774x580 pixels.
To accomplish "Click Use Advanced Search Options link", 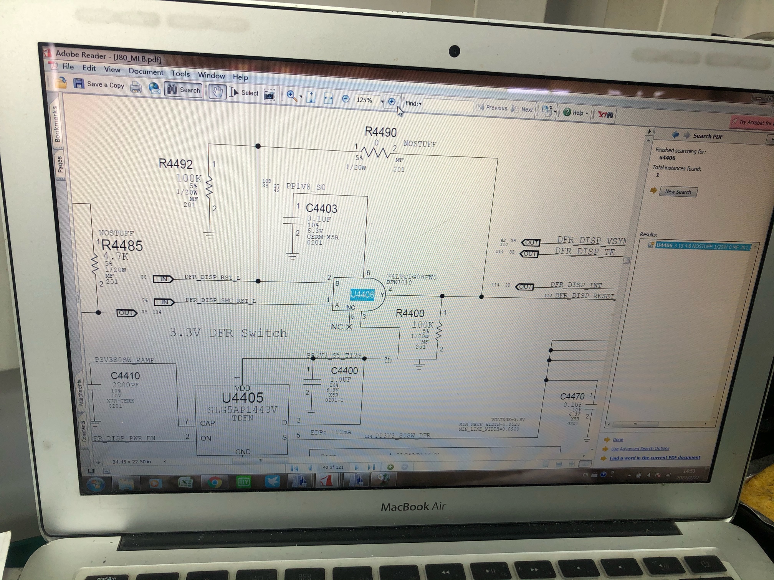I will coord(640,448).
